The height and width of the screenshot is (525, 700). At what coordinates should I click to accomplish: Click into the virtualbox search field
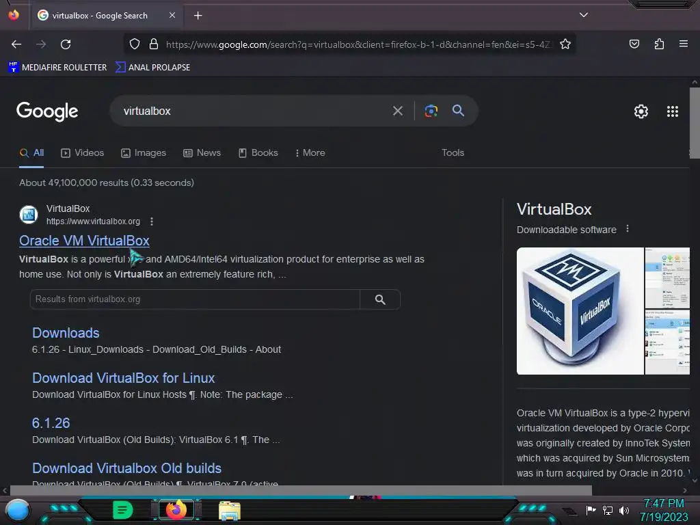[250, 111]
